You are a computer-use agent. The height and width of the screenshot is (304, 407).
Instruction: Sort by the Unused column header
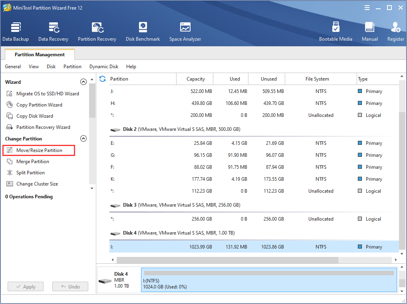[x=266, y=79]
